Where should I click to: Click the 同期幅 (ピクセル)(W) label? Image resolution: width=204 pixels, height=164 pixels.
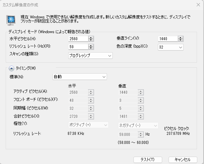pos(31,108)
